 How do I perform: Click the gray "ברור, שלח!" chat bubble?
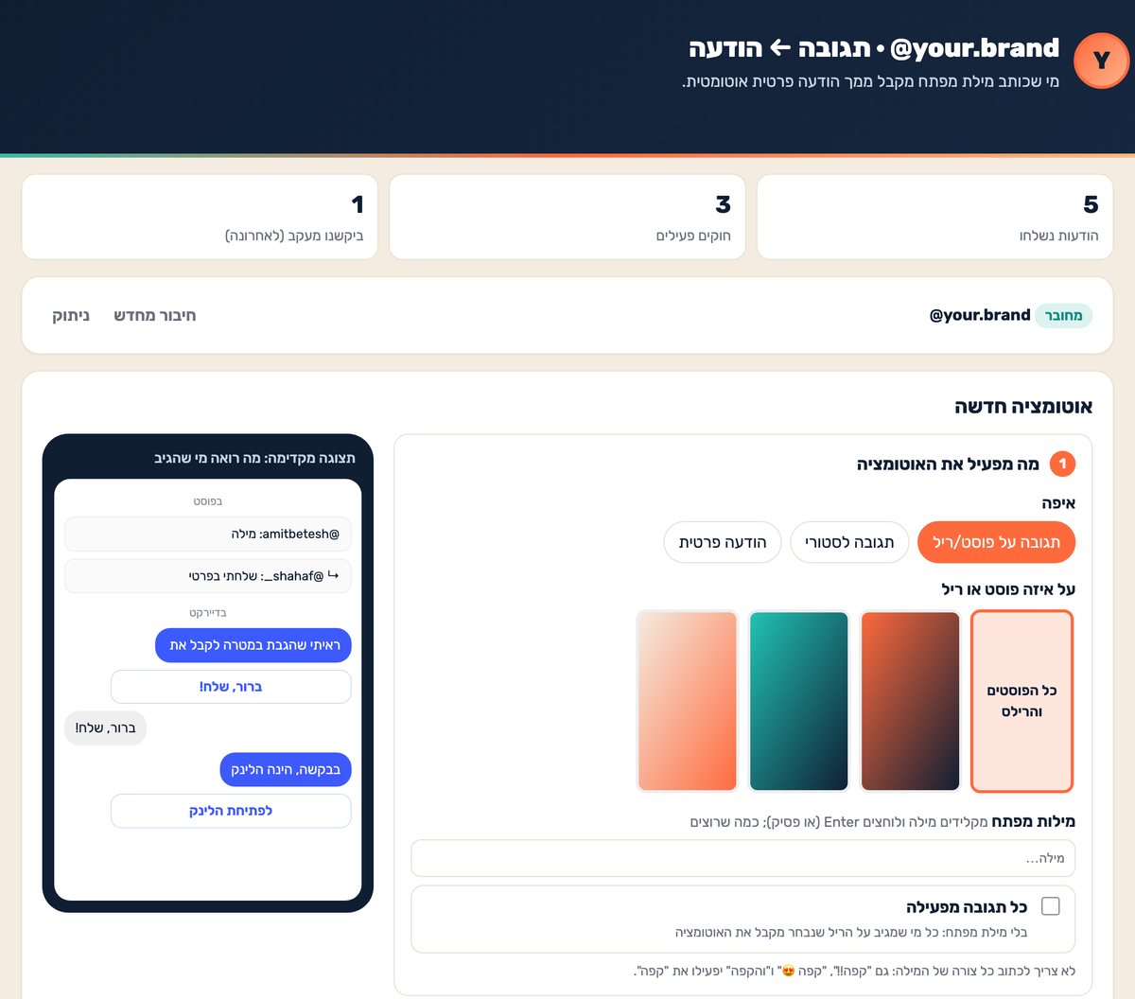pyautogui.click(x=106, y=728)
